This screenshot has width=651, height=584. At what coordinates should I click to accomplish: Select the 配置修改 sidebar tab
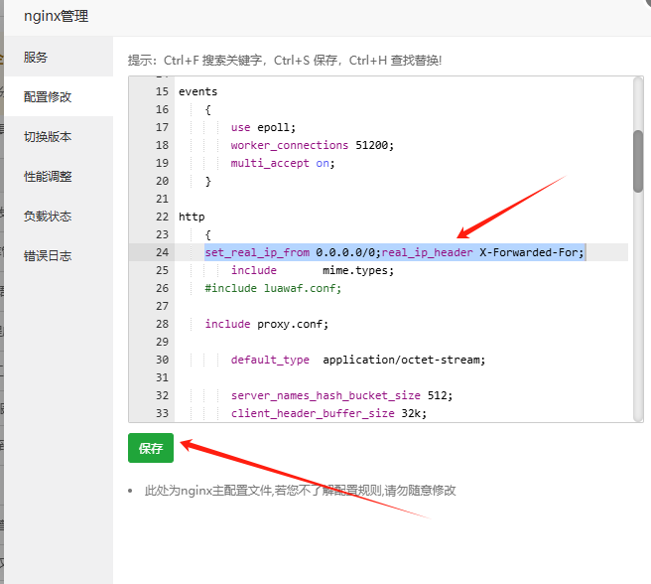click(59, 97)
